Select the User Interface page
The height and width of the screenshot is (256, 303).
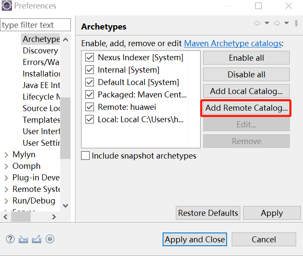tap(41, 132)
